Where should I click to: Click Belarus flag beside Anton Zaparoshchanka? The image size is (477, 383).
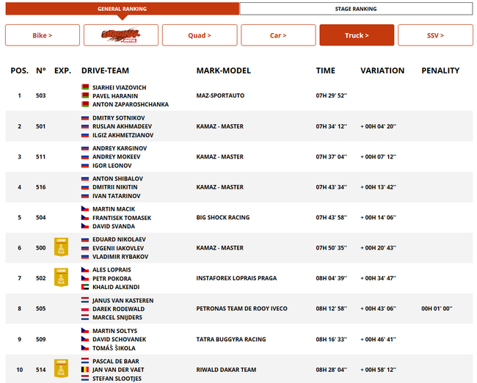click(85, 104)
